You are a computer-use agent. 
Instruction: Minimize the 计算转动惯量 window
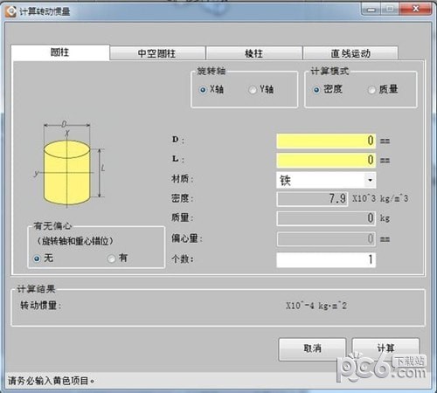(371, 10)
